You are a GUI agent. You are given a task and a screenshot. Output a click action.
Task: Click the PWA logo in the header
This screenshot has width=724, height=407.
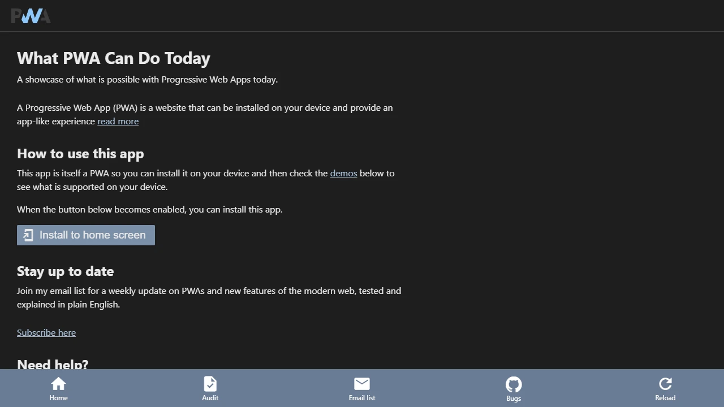coord(31,16)
